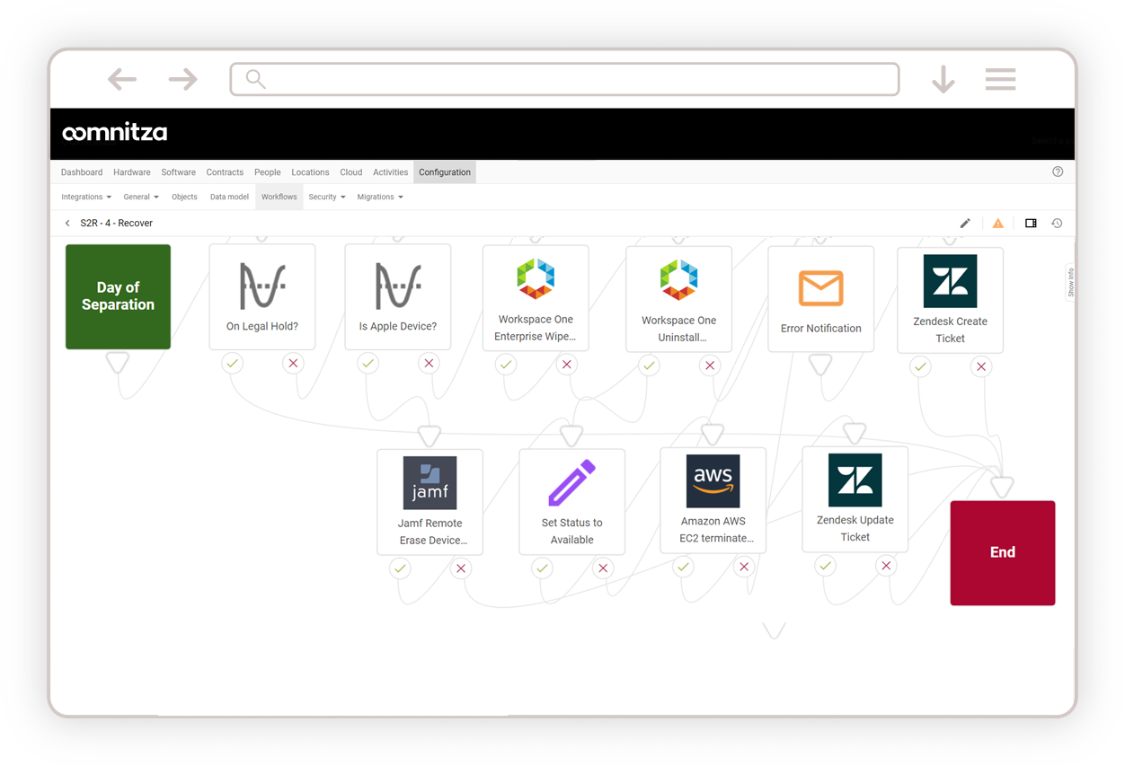Viewport: 1125px width, 766px height.
Task: Click red X under Is Apple Device
Action: [x=429, y=364]
